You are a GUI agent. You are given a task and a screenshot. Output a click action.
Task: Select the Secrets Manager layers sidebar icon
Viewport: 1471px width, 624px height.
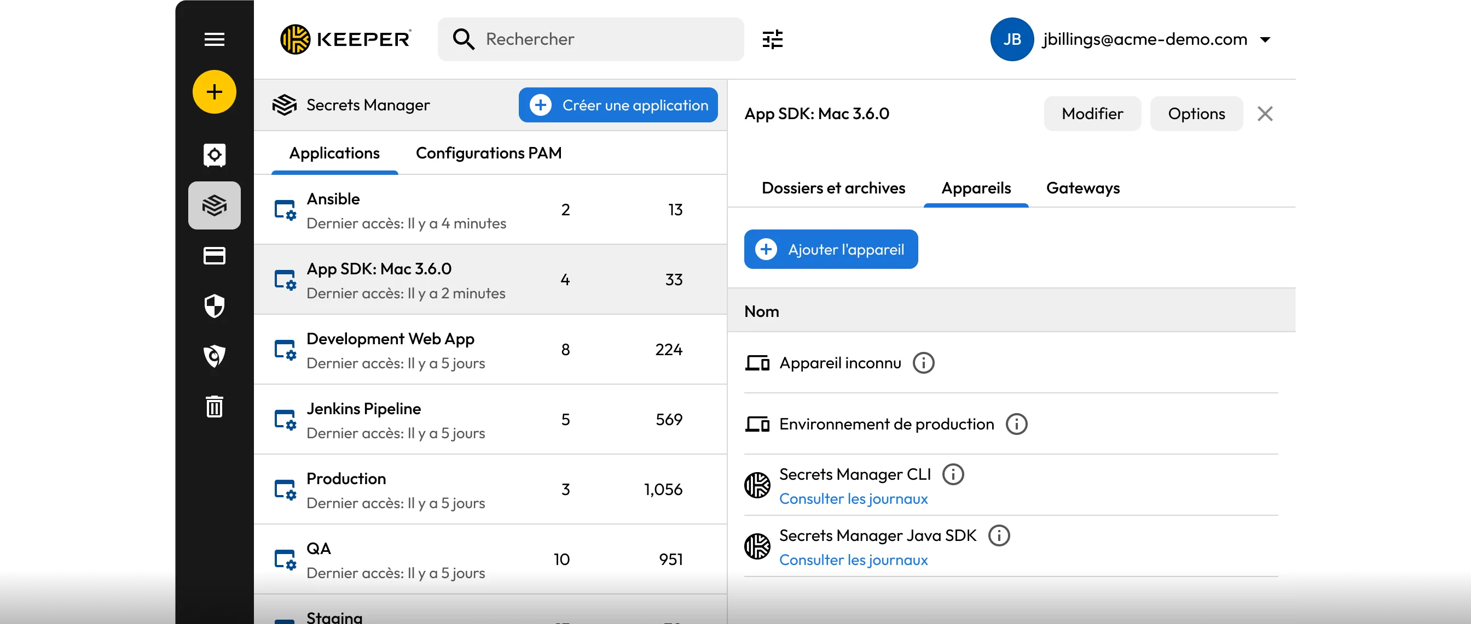[214, 205]
